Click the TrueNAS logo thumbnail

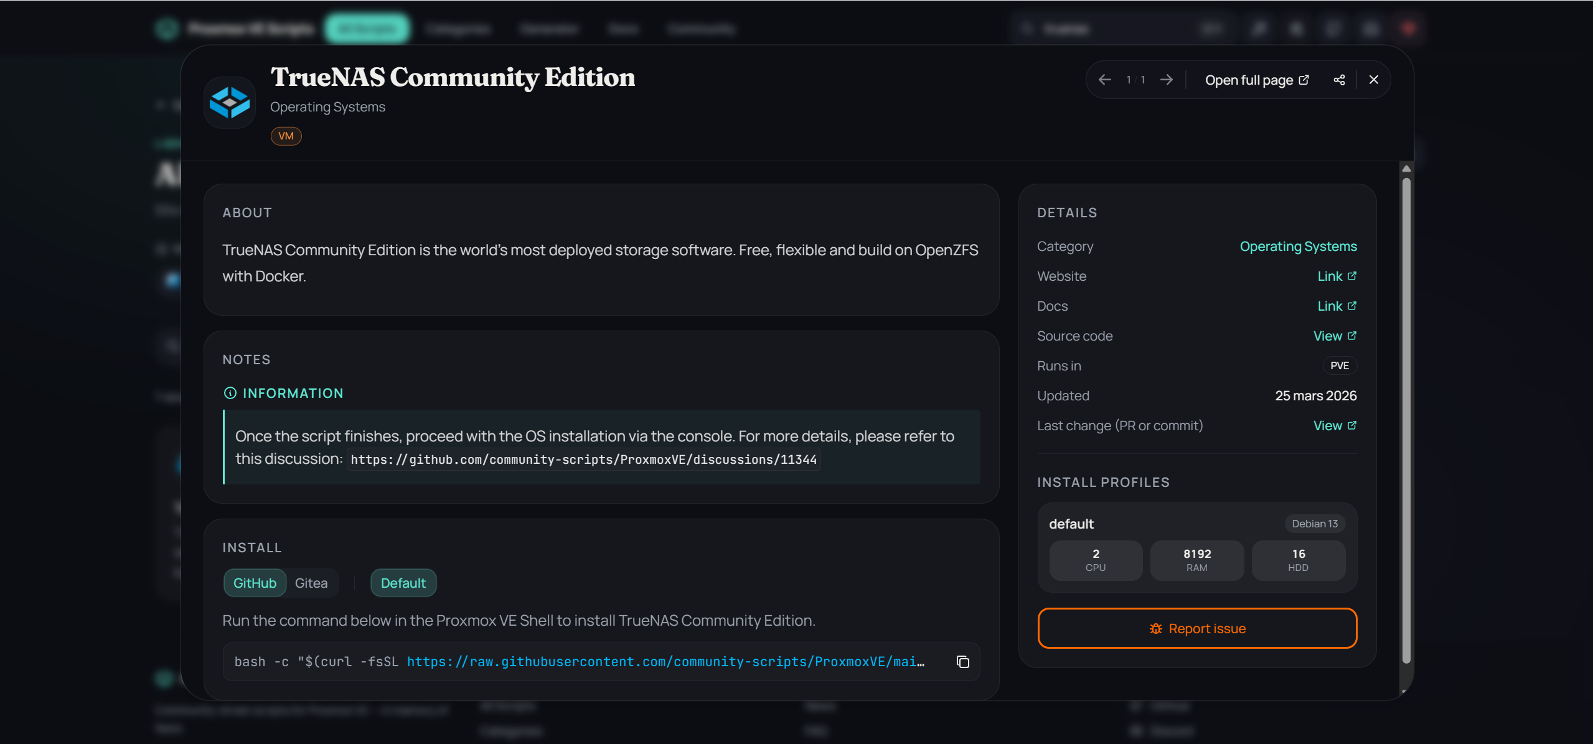tap(230, 102)
